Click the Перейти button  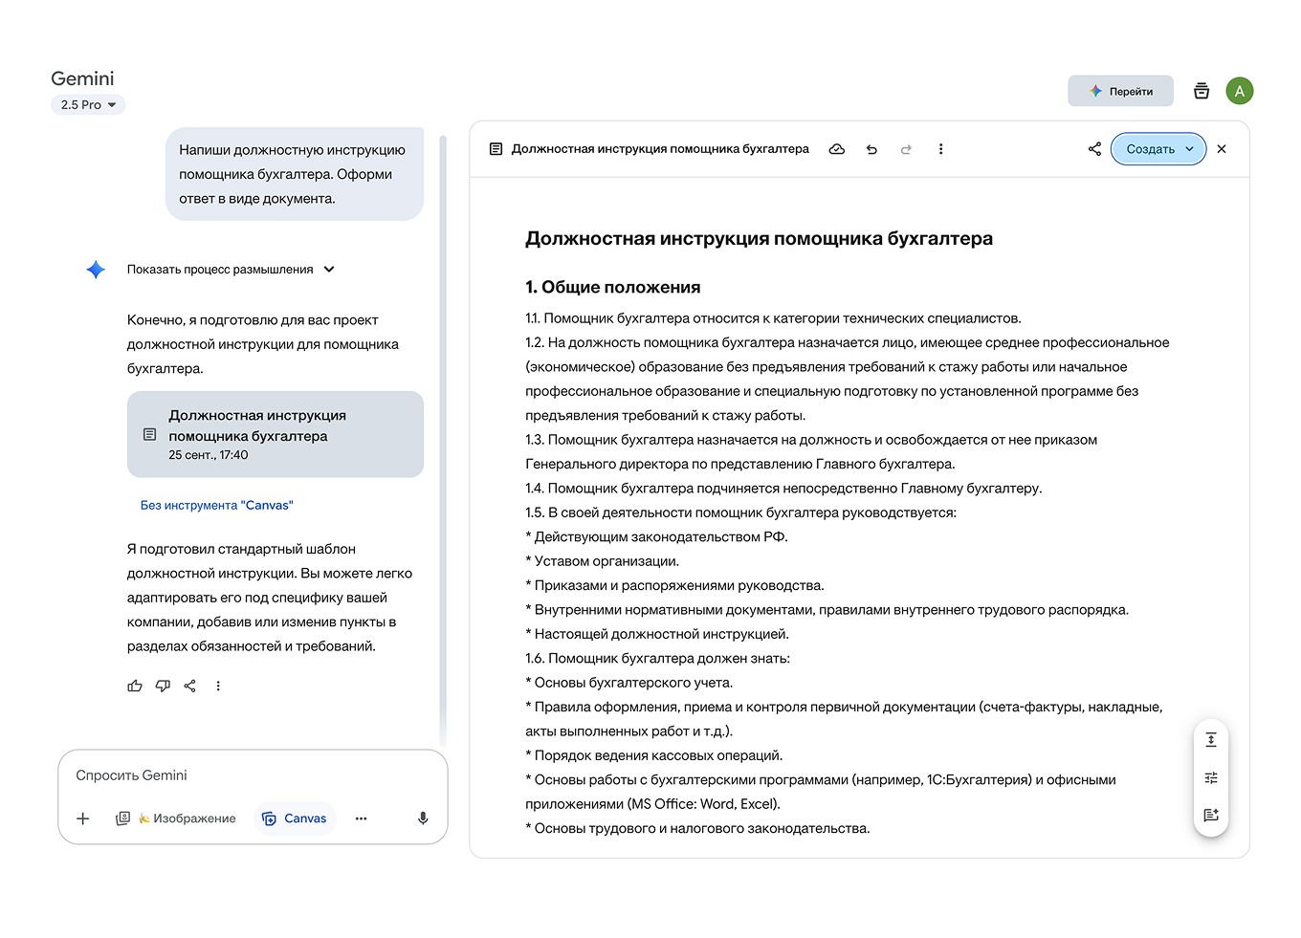tap(1120, 91)
